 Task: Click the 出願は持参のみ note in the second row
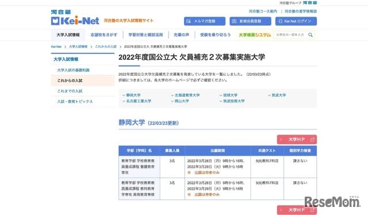point(207,194)
